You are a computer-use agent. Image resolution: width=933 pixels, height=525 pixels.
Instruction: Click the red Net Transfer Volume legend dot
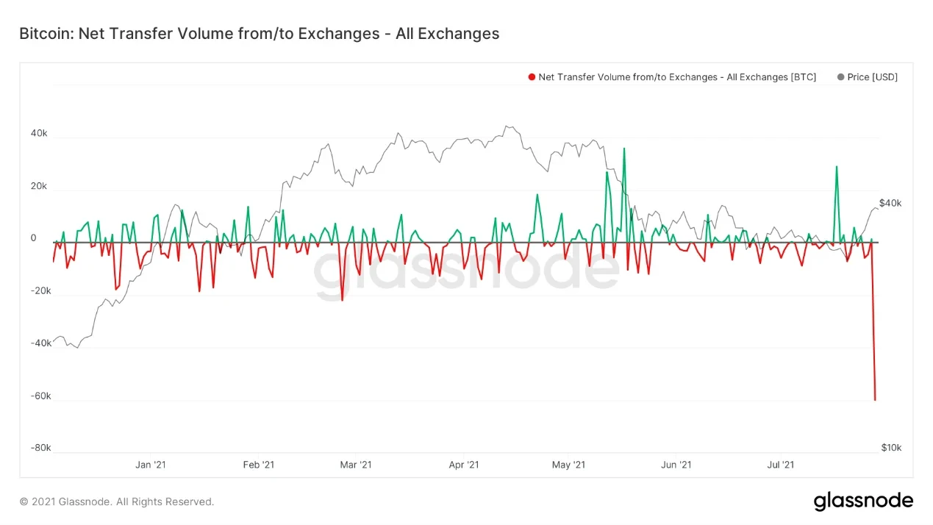532,77
